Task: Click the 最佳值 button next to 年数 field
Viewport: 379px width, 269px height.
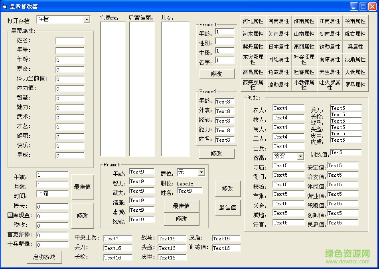Action: [83, 187]
